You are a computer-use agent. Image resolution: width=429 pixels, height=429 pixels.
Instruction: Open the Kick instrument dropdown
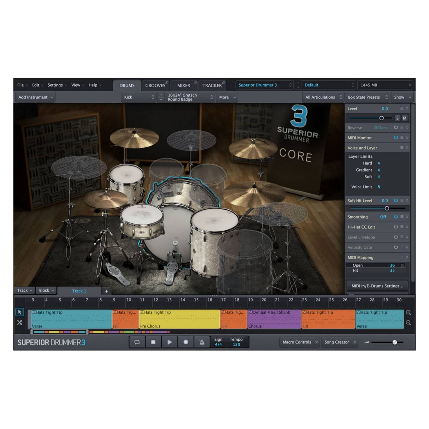click(139, 97)
